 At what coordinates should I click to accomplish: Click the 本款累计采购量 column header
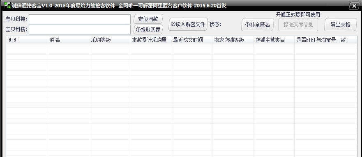pyautogui.click(x=150, y=40)
